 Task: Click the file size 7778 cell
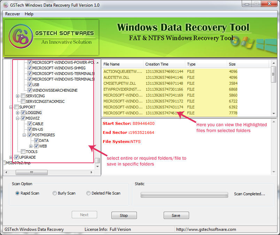233,113
